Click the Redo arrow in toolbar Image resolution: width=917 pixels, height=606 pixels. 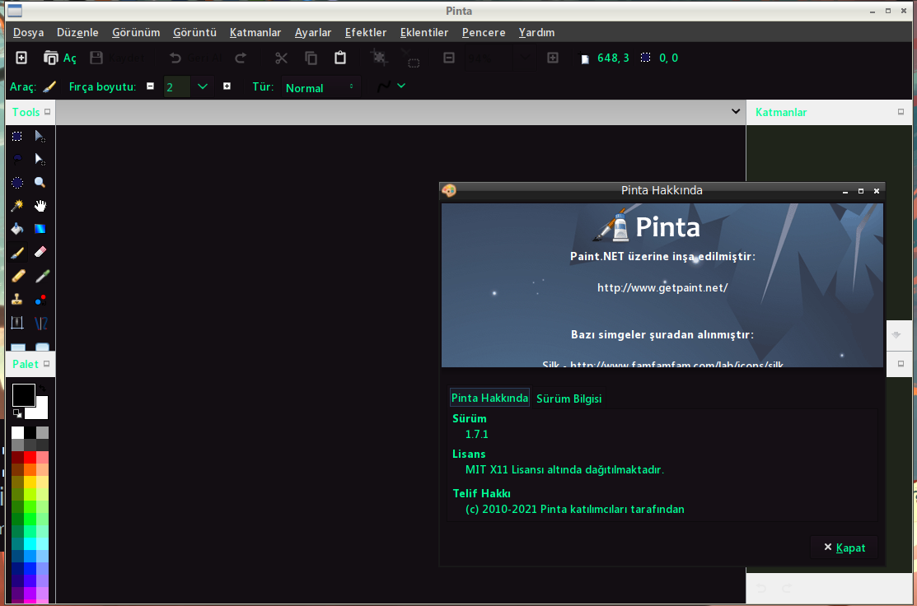click(241, 58)
